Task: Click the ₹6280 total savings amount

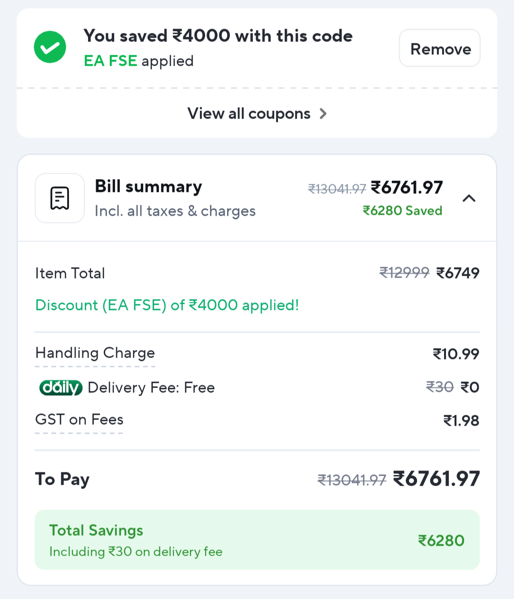Action: 441,540
